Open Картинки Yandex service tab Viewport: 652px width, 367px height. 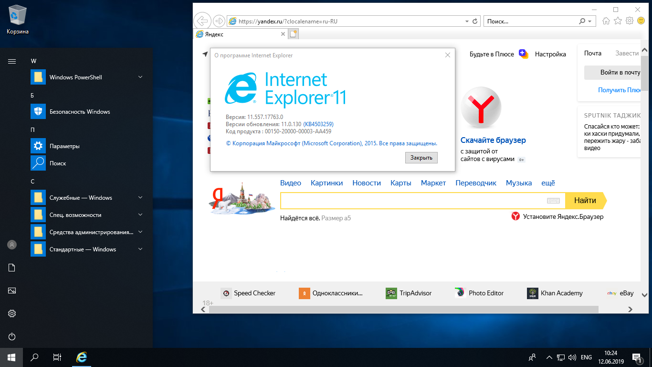click(x=327, y=183)
